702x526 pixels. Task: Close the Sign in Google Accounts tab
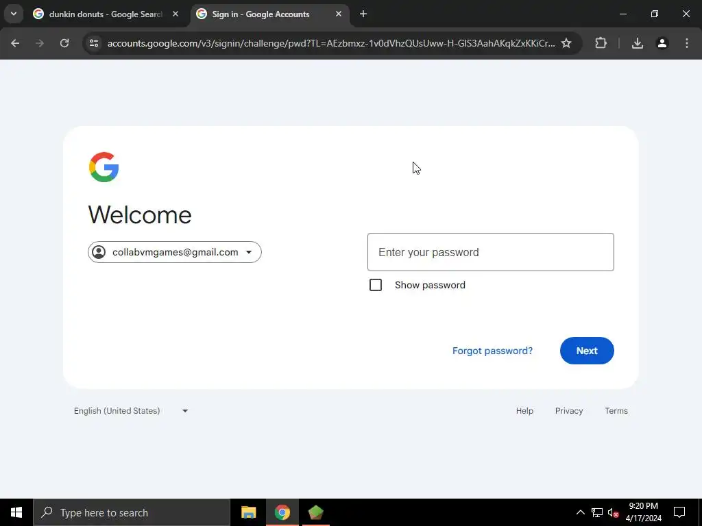(x=339, y=14)
